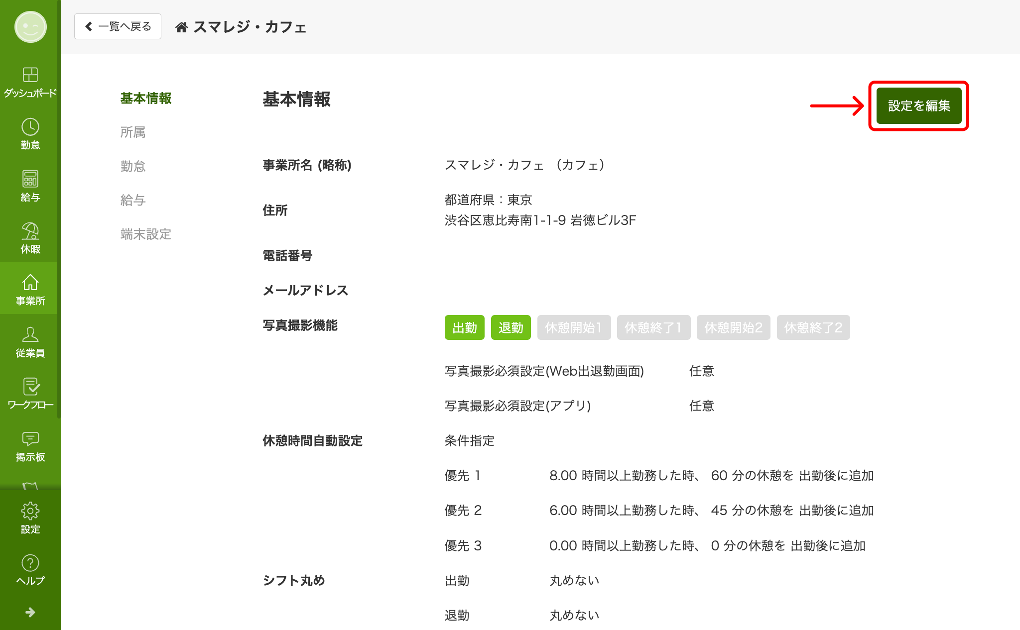This screenshot has width=1020, height=630.
Task: Click 任意 next to アプリ setting
Action: 702,406
